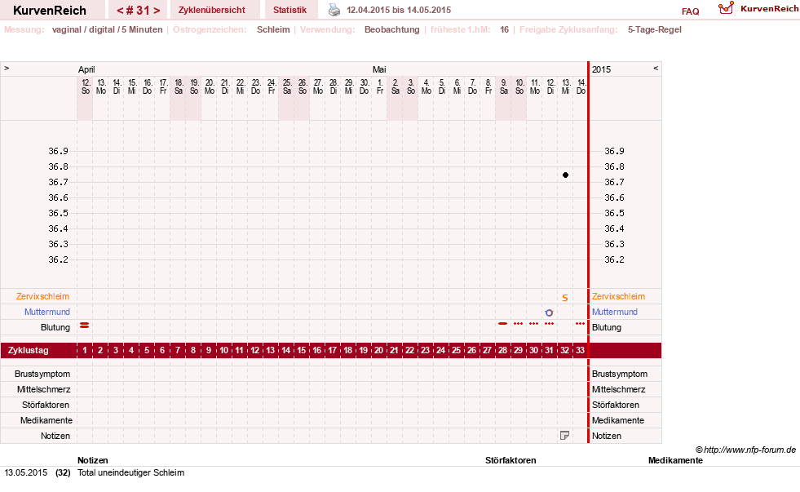Visit the nfp-forum.de link
The height and width of the screenshot is (492, 800).
point(749,450)
